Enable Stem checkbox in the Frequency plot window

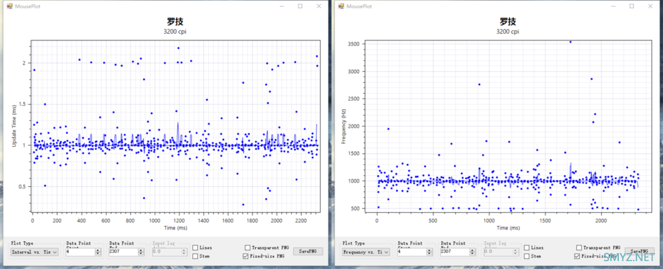(527, 256)
